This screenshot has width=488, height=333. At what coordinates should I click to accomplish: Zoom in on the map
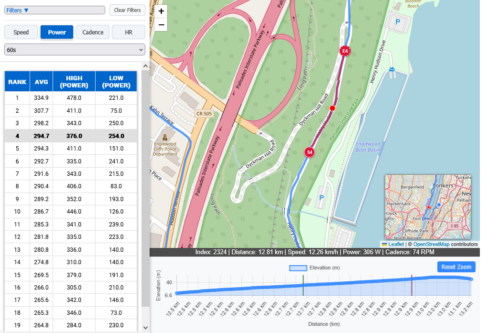[161, 11]
